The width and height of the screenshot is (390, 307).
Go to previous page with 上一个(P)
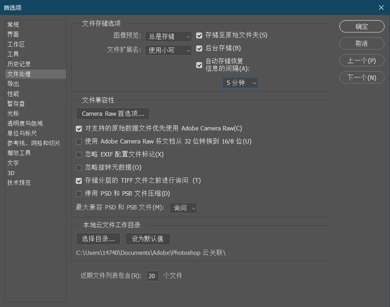click(x=361, y=60)
